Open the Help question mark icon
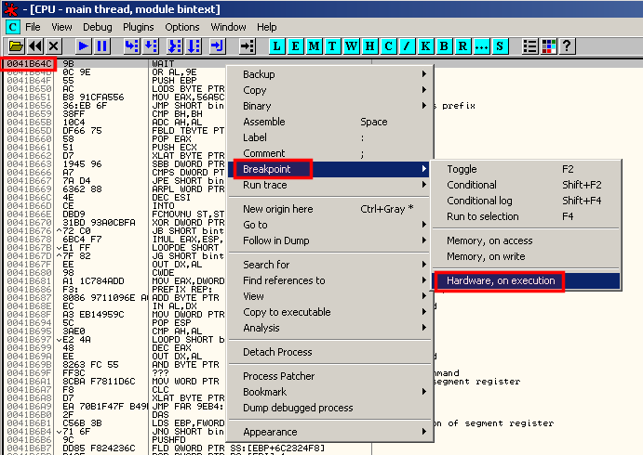 pos(566,45)
